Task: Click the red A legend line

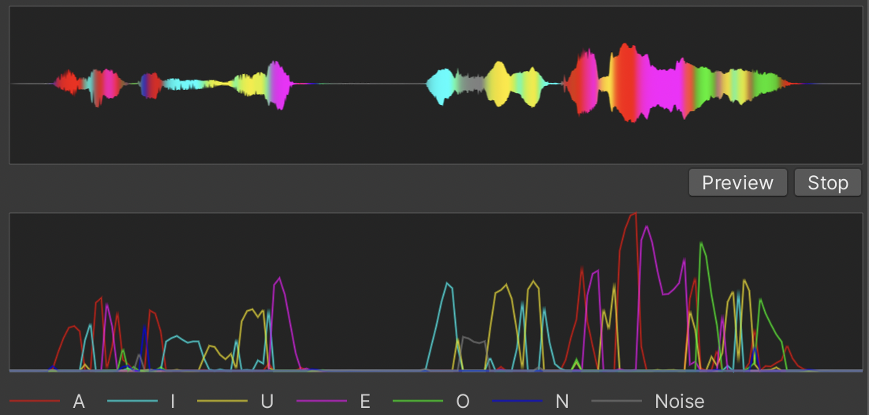Action: (35, 401)
